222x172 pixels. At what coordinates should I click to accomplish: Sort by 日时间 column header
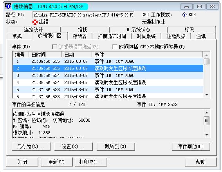pos(45,55)
